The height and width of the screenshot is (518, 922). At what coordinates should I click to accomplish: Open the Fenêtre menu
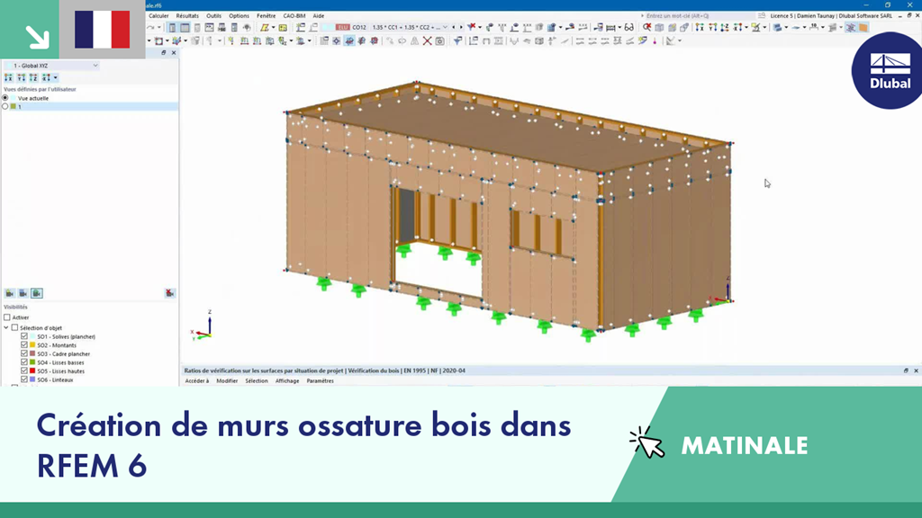(x=266, y=16)
